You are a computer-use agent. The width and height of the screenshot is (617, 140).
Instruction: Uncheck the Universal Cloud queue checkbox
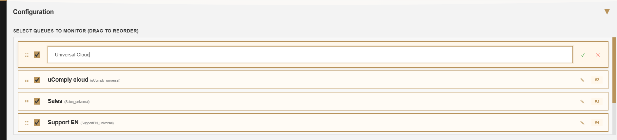pyautogui.click(x=37, y=55)
